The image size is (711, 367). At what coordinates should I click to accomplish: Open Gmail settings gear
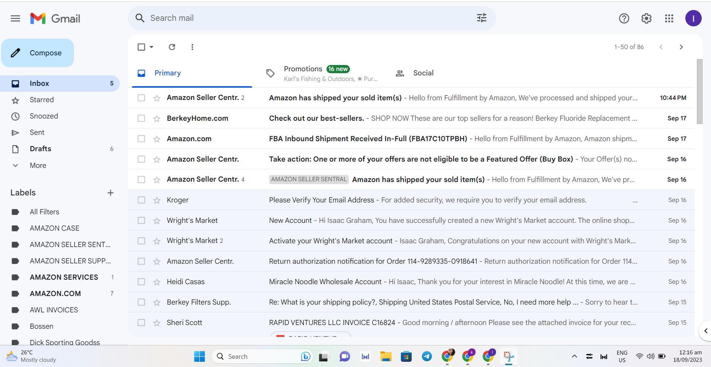646,18
